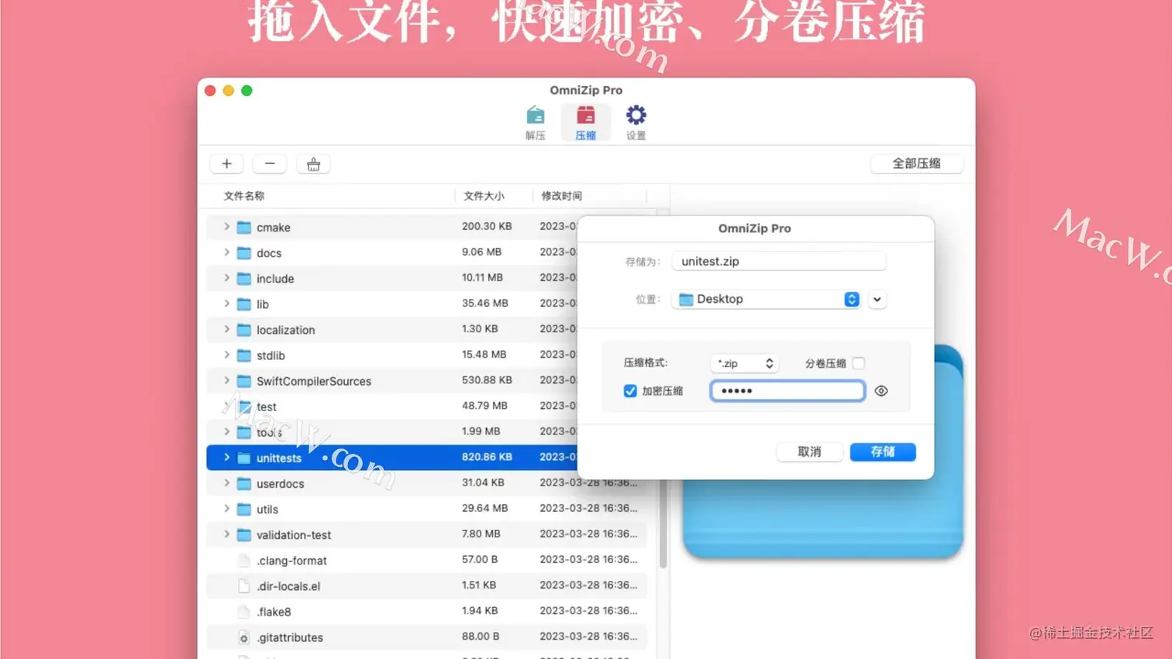
Task: Uncheck the 加密压缩 checkbox
Action: coord(630,391)
